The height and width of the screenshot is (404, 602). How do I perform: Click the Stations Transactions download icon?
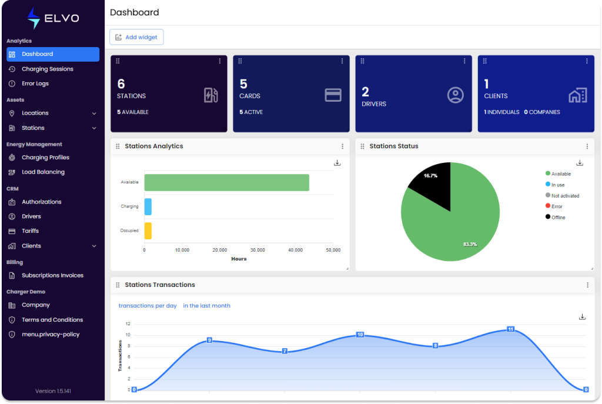pos(582,317)
